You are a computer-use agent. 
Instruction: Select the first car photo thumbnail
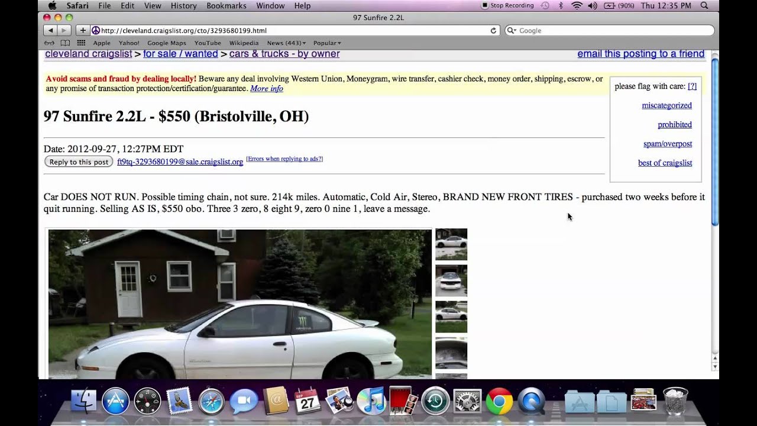[451, 244]
